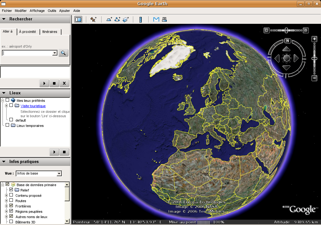The image size is (321, 225).
Task: Set horizon tilt view icon
Action: 306,30
